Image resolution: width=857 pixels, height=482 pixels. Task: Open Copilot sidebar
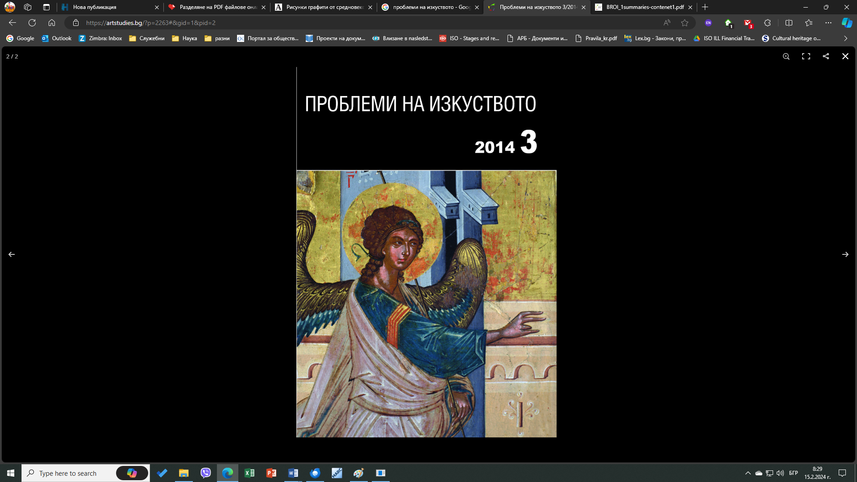[847, 23]
